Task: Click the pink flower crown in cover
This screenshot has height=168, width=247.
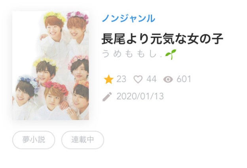Action: (x=78, y=60)
